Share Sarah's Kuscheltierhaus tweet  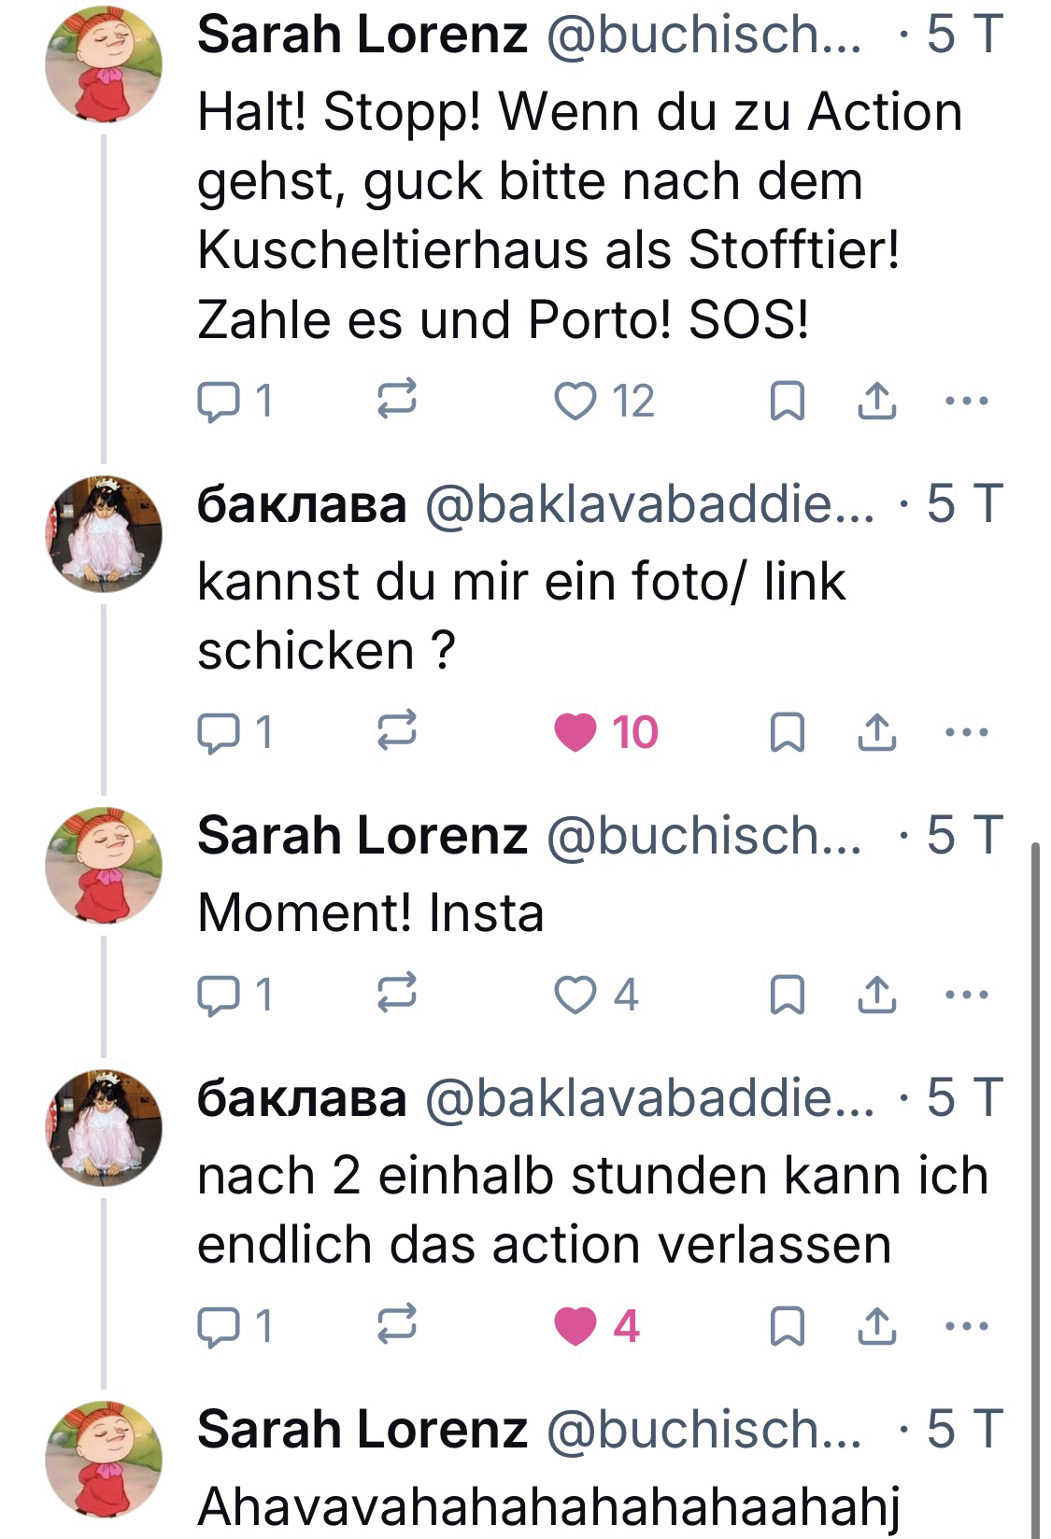click(x=877, y=402)
